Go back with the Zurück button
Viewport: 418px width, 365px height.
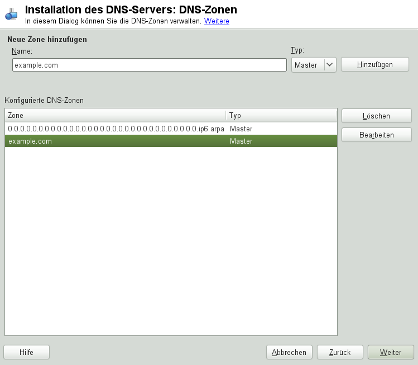click(x=340, y=352)
